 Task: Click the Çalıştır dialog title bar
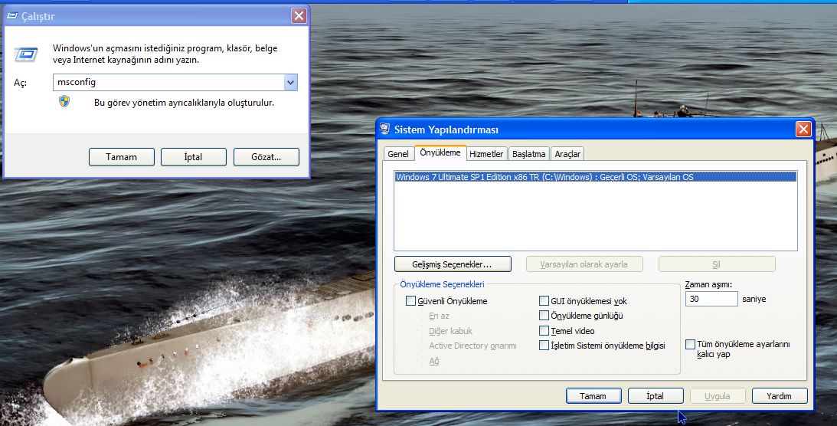[x=155, y=16]
